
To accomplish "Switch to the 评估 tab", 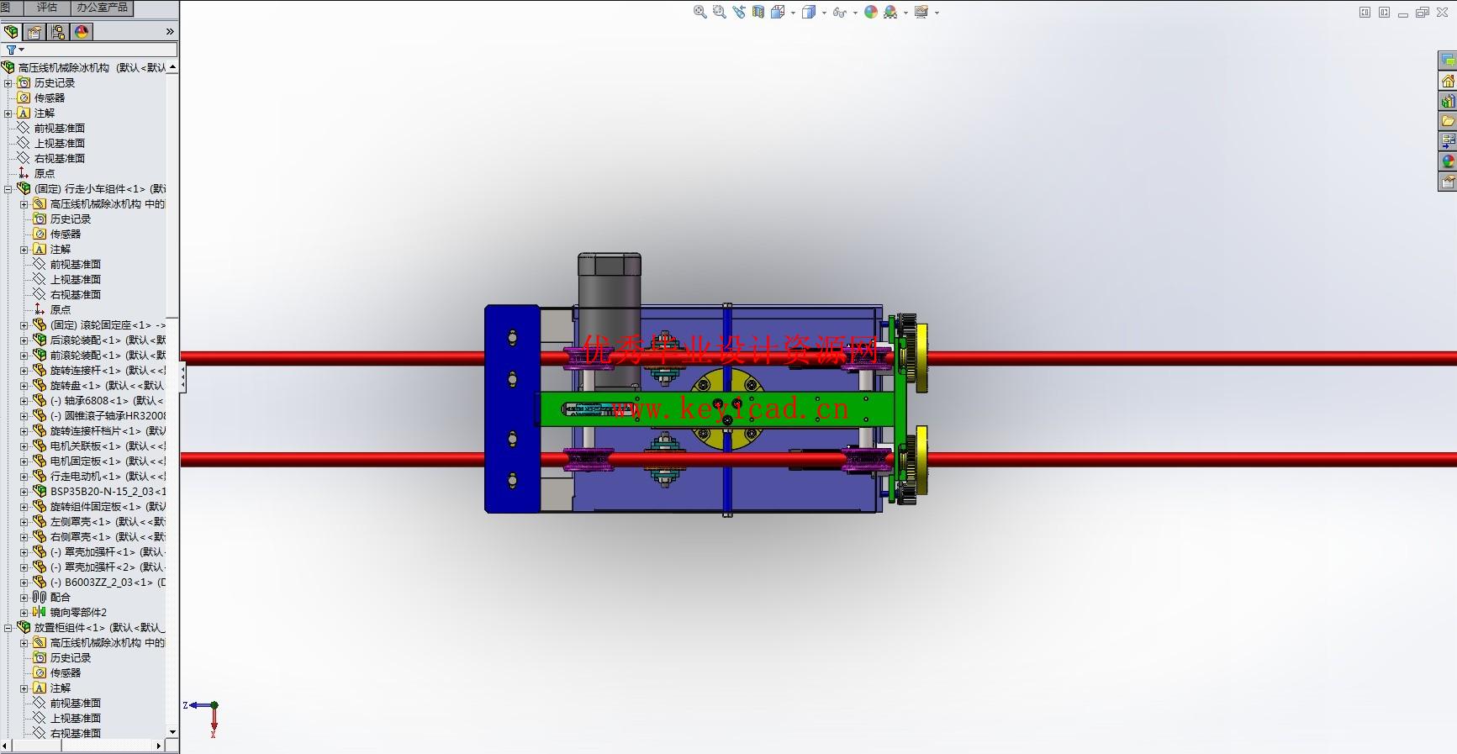I will pos(47,8).
